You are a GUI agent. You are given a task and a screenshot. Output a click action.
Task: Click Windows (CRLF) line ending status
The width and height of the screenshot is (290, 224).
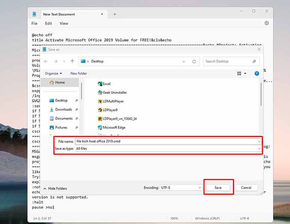[x=207, y=218]
